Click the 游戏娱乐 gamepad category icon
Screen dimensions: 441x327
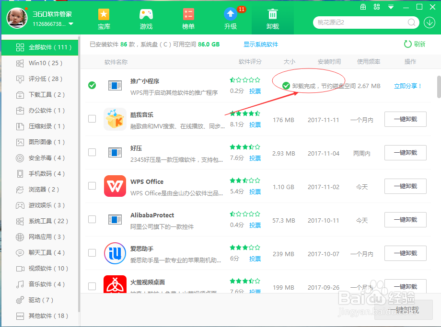[20, 205]
